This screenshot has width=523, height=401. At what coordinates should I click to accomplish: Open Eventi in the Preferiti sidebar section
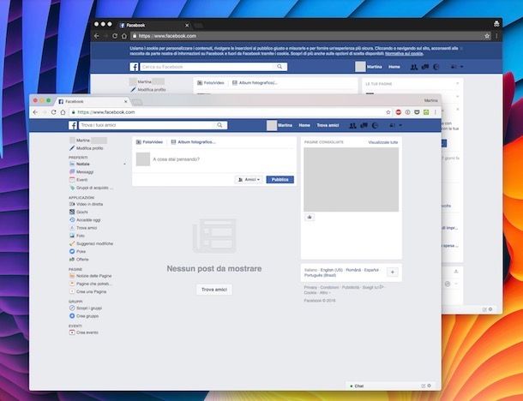click(x=78, y=180)
